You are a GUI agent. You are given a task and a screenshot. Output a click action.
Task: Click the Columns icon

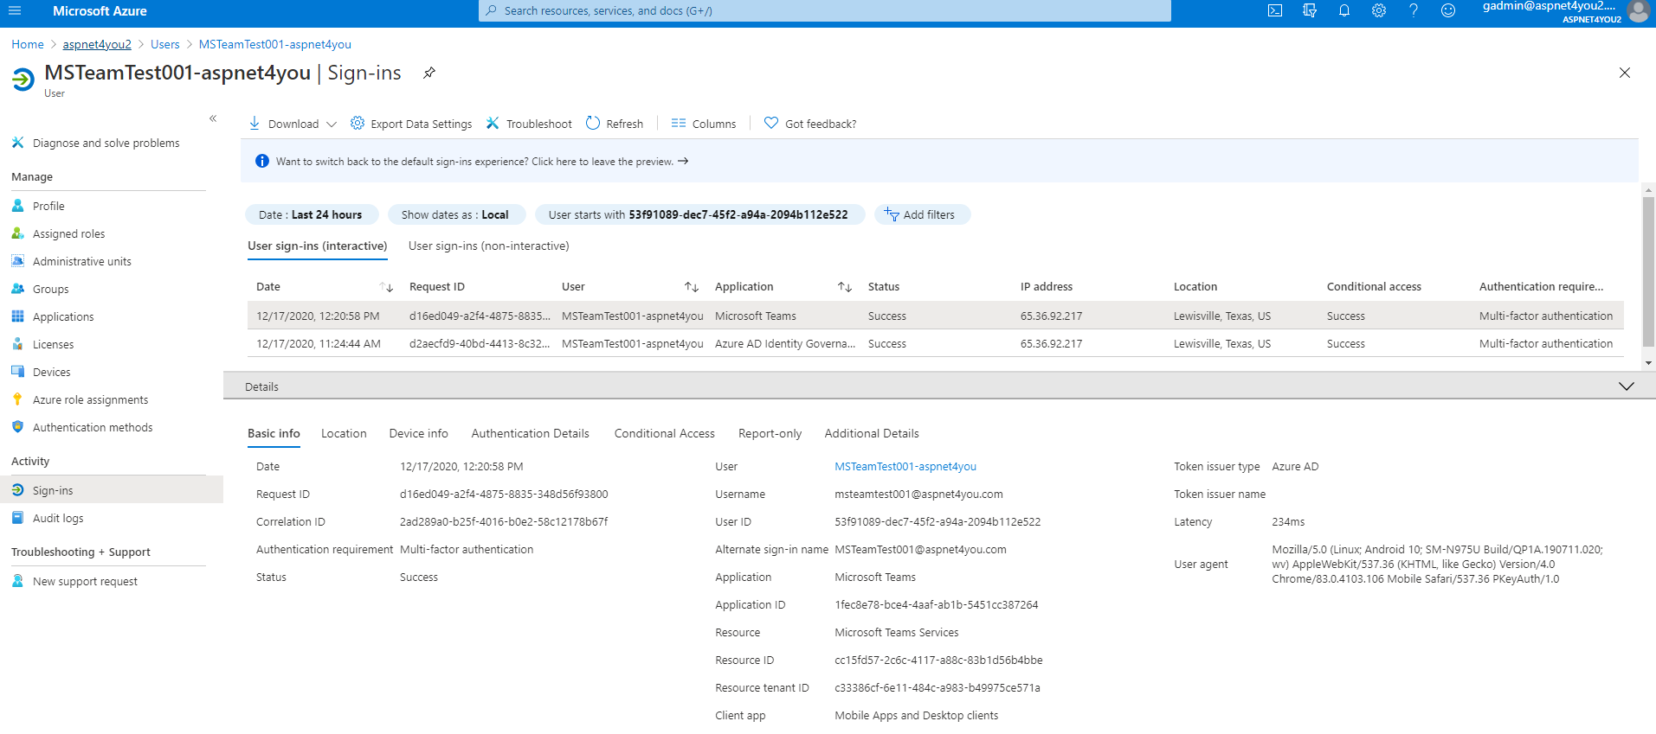tap(679, 124)
